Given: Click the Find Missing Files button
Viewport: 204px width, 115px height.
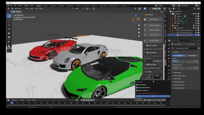Looking at the screenshot, I should coord(153,41).
